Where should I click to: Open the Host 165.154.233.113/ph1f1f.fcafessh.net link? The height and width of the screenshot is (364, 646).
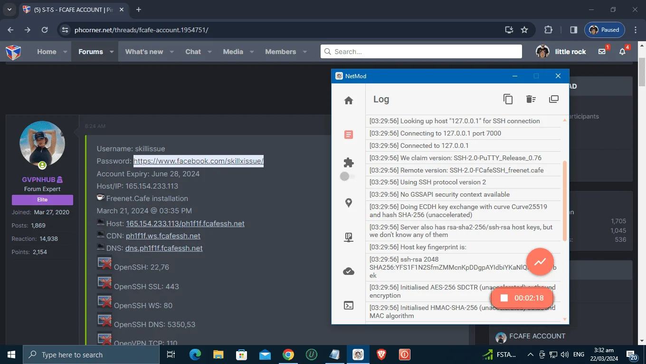[185, 223]
